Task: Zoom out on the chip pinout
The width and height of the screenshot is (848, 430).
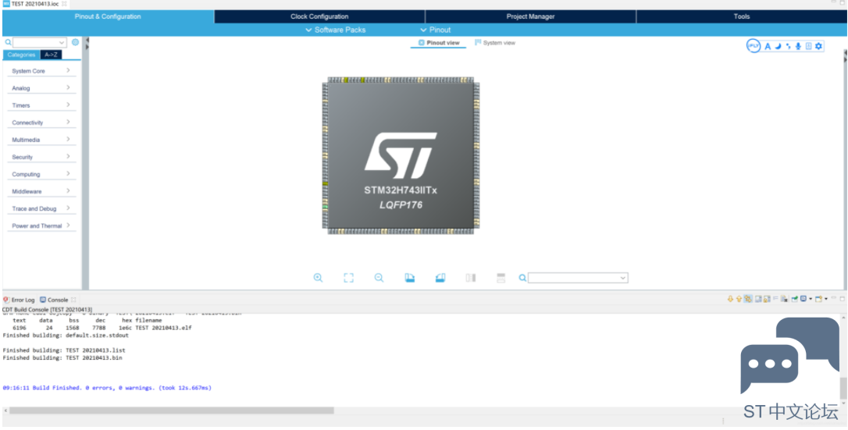Action: coord(379,278)
